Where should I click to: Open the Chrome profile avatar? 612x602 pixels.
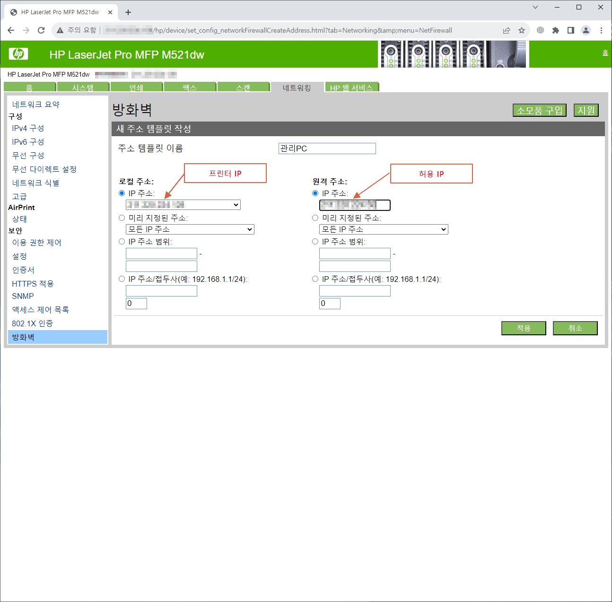point(586,30)
